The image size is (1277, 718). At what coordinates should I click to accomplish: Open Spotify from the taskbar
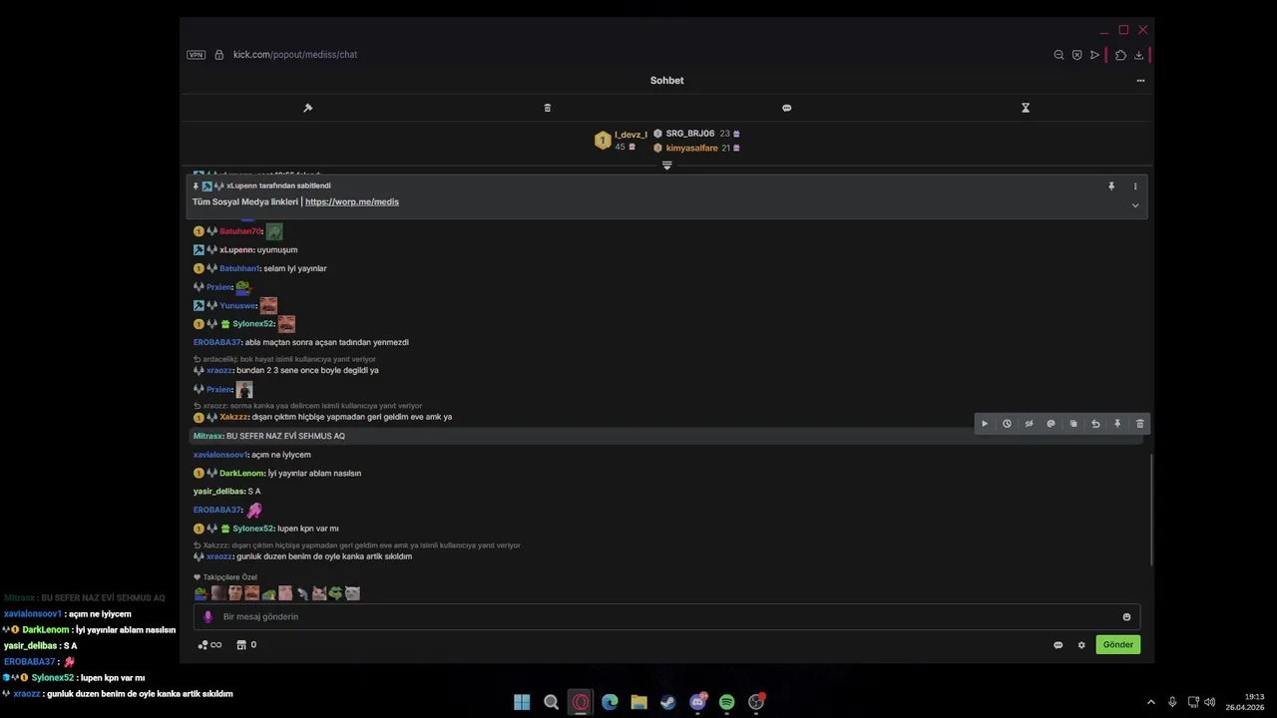point(726,702)
